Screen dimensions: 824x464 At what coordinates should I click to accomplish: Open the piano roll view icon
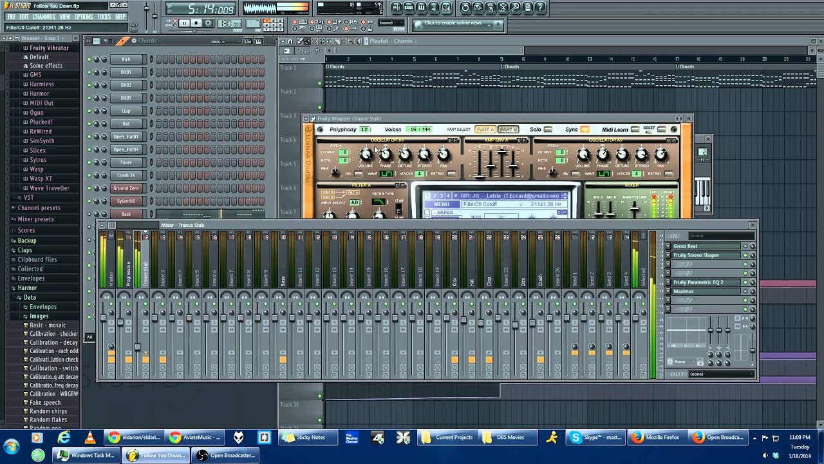tap(421, 8)
